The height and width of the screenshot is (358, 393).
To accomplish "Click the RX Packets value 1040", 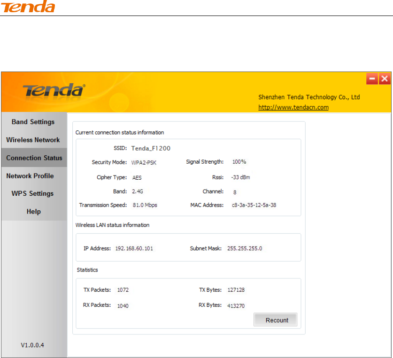I will (x=123, y=306).
